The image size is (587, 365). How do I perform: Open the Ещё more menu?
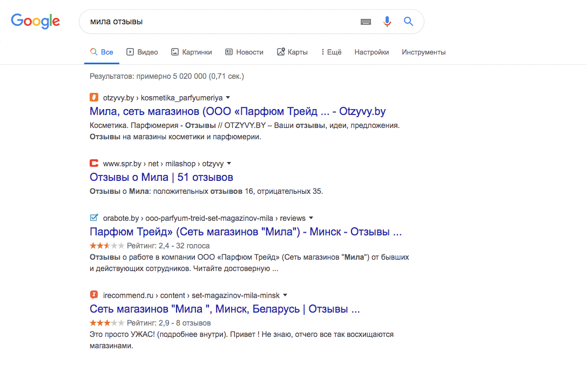pyautogui.click(x=332, y=52)
